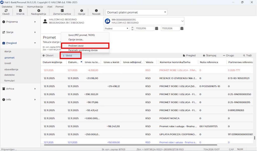257x151 pixels.
Task: Select Prošireni izvoz menu entry
Action: pos(76,46)
